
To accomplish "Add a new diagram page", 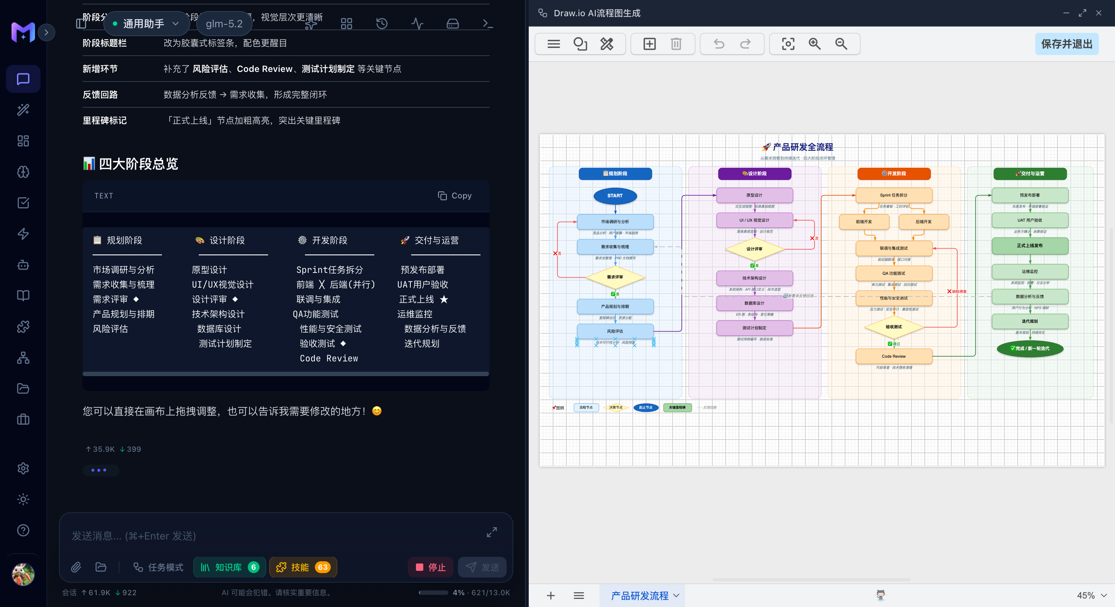I will pos(550,596).
